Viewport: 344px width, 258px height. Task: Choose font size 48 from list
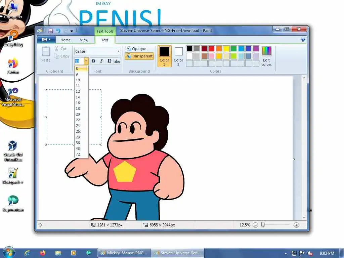pyautogui.click(x=81, y=148)
